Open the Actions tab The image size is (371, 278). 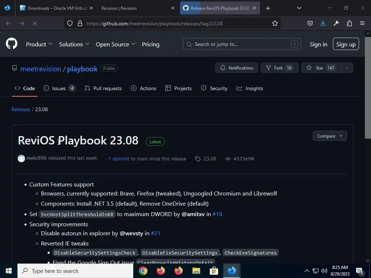(x=143, y=88)
